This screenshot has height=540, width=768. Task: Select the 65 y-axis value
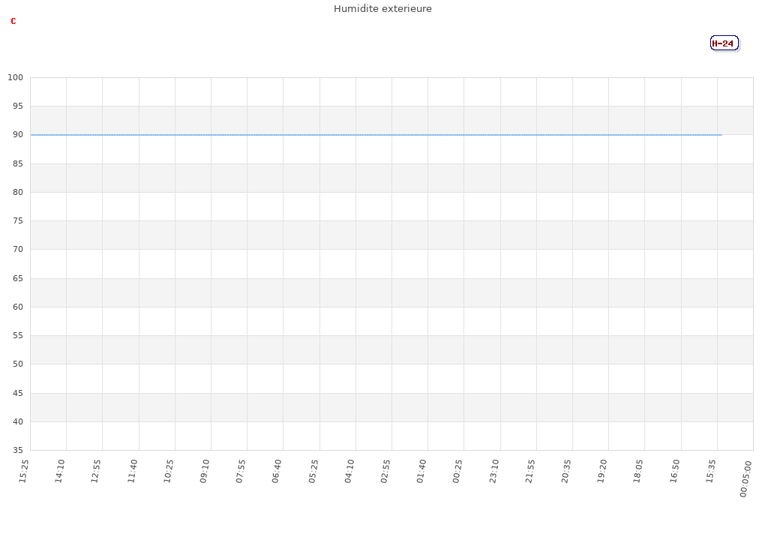(x=17, y=278)
